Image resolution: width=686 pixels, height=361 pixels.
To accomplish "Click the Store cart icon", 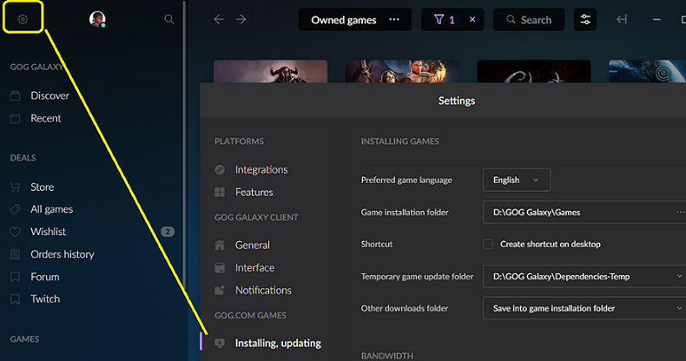I will [x=16, y=187].
